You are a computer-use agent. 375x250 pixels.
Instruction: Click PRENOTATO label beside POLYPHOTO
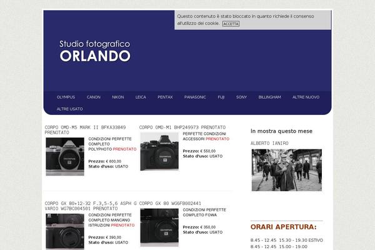[x=124, y=149]
